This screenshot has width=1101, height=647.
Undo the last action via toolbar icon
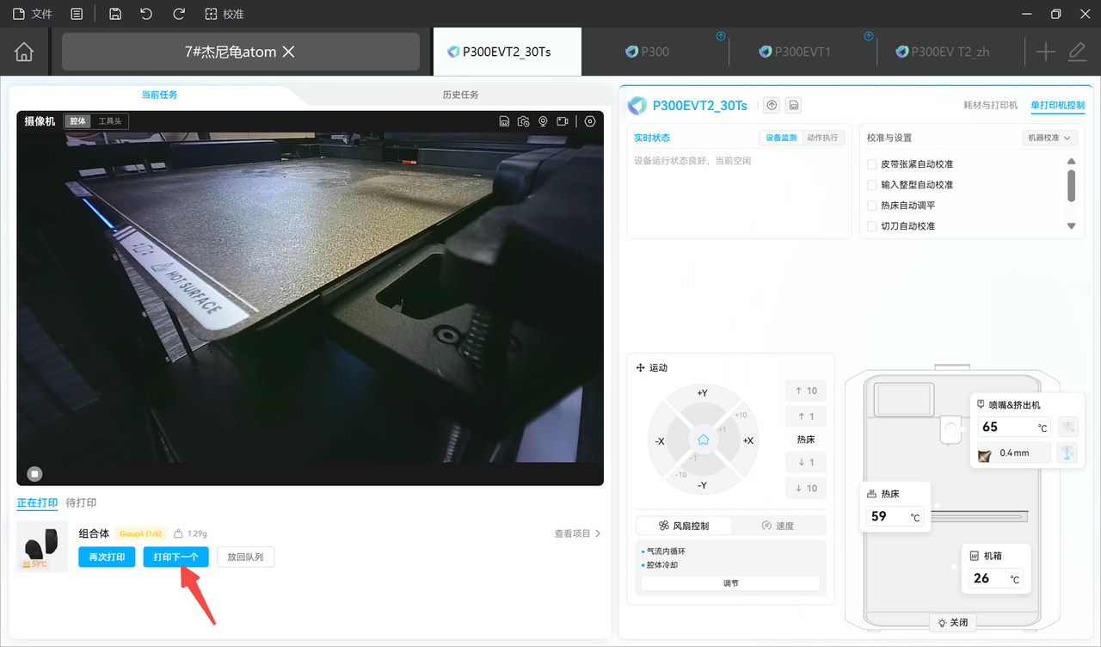coord(146,14)
